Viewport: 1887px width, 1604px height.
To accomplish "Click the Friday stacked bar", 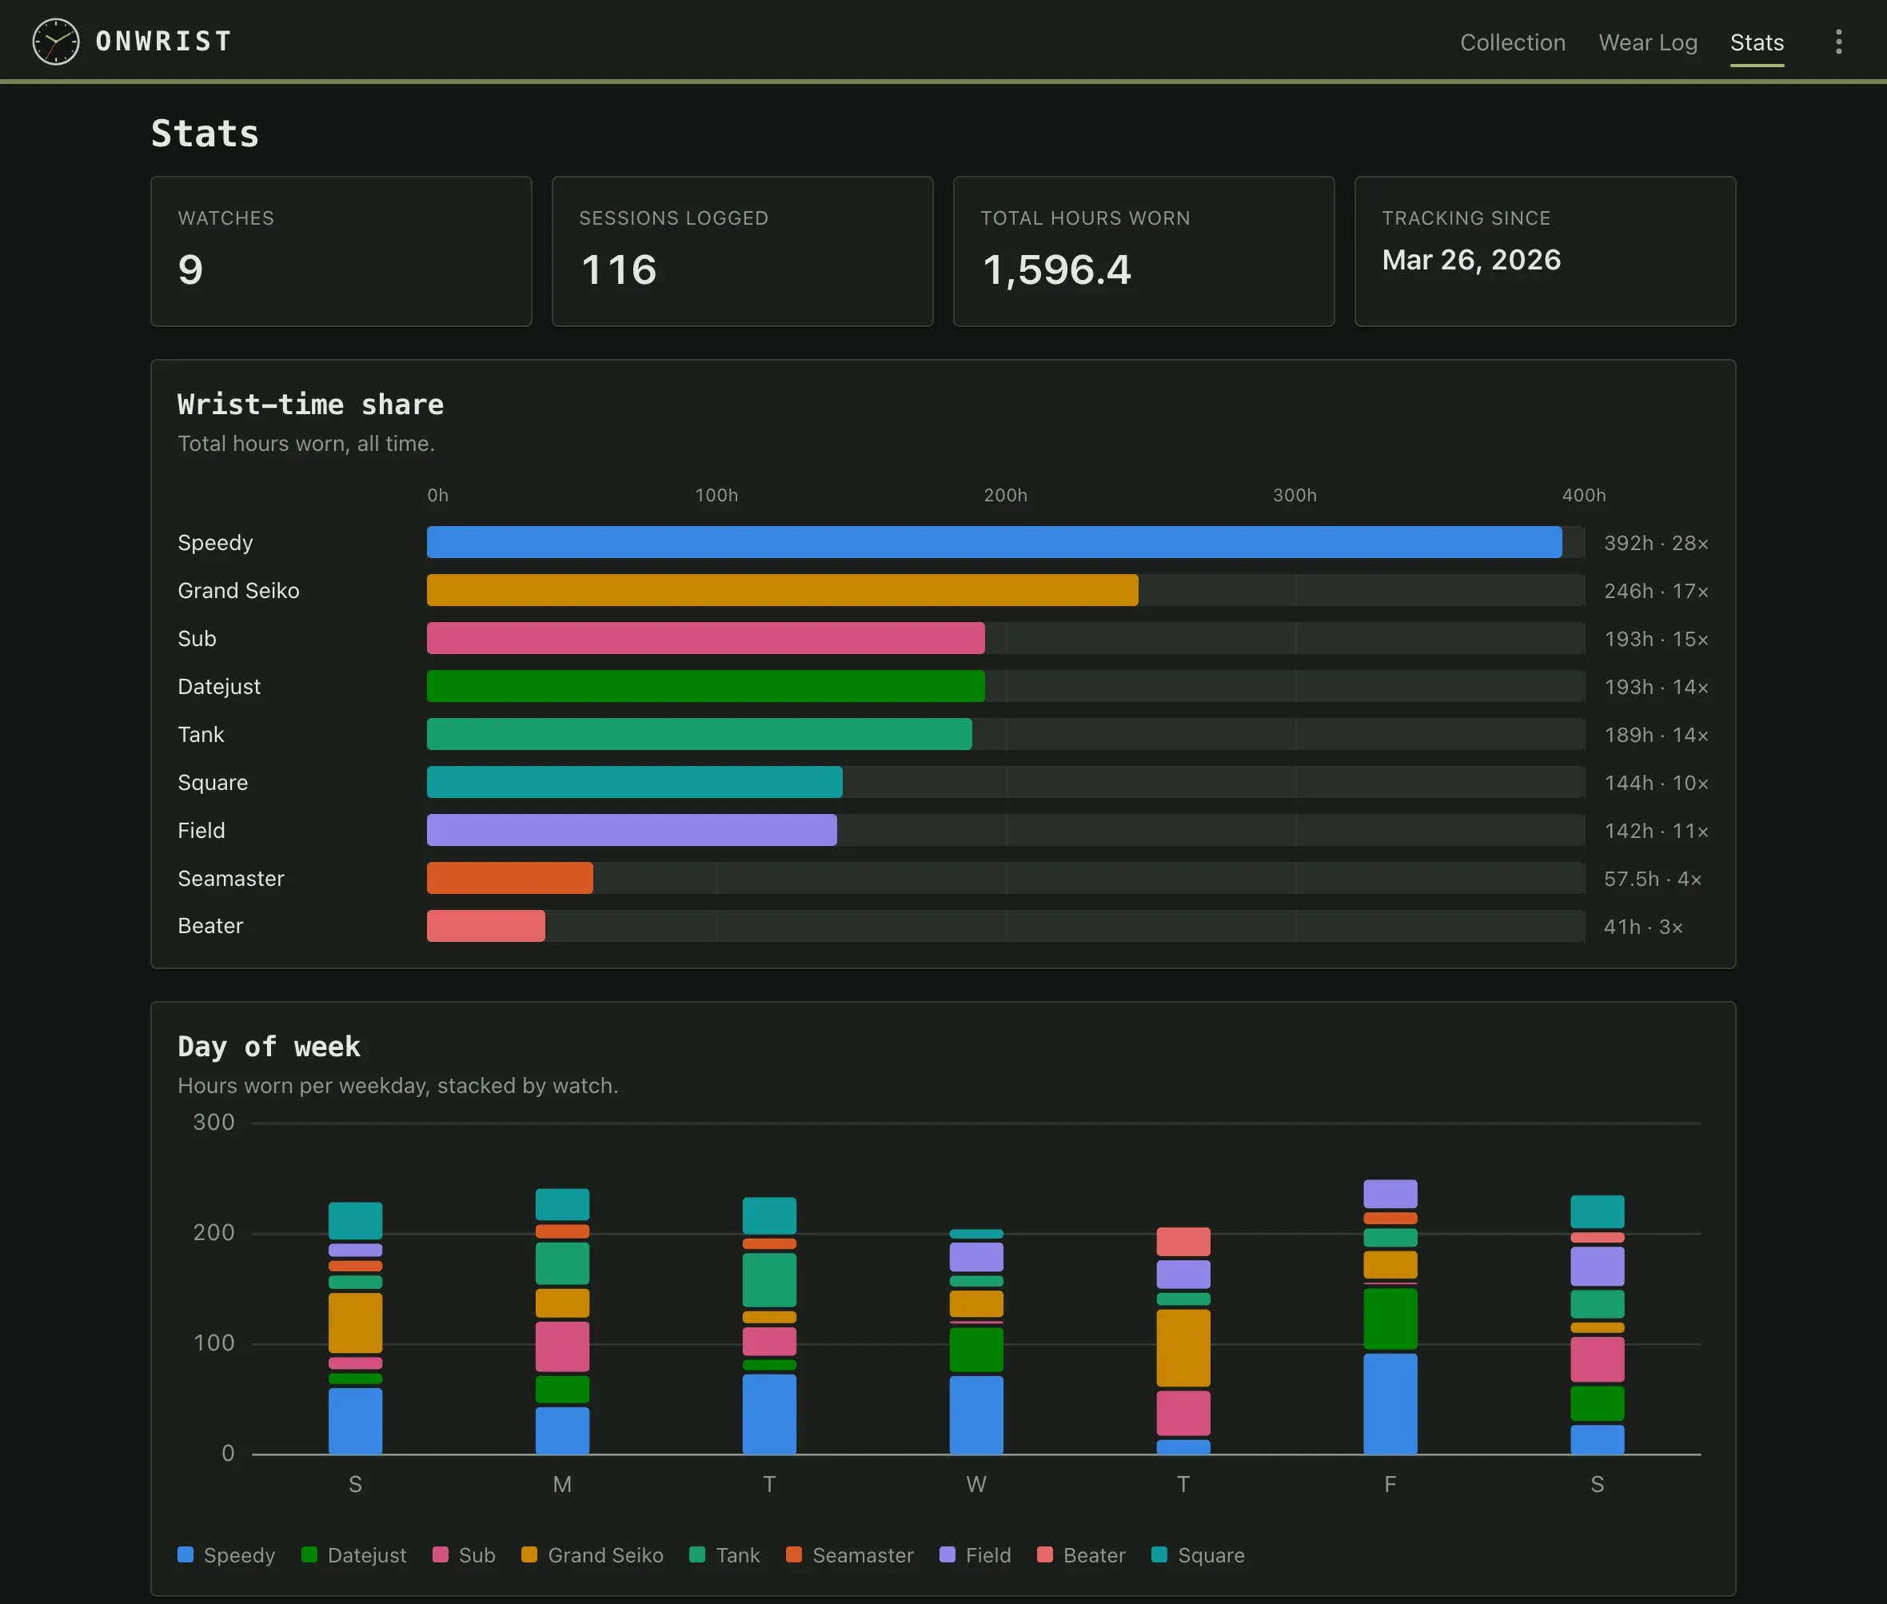I will coord(1390,1318).
